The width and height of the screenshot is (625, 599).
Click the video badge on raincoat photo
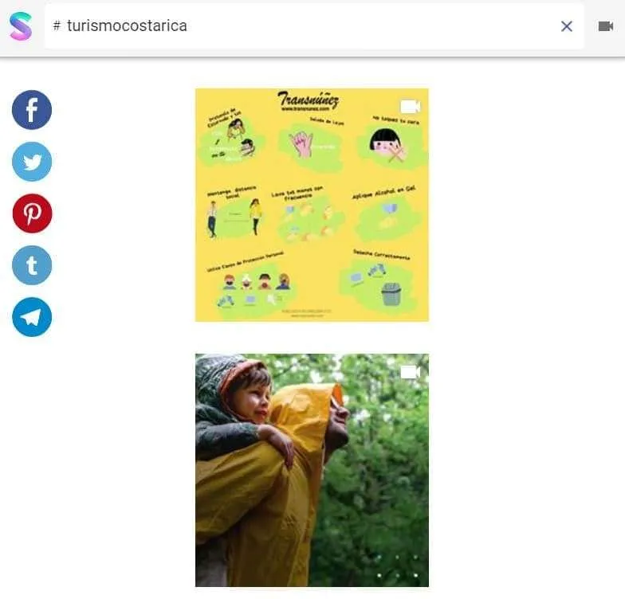tap(410, 372)
